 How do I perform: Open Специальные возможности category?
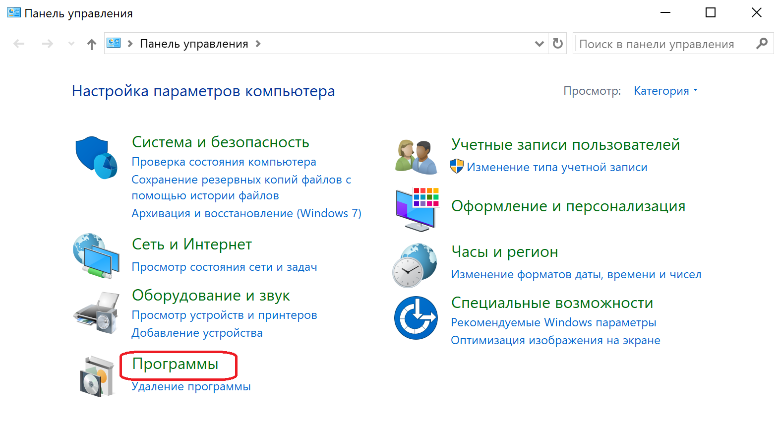(x=552, y=303)
